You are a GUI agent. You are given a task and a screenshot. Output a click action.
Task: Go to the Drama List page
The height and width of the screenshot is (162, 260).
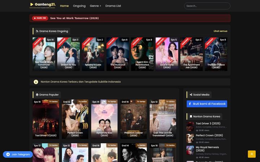click(113, 6)
